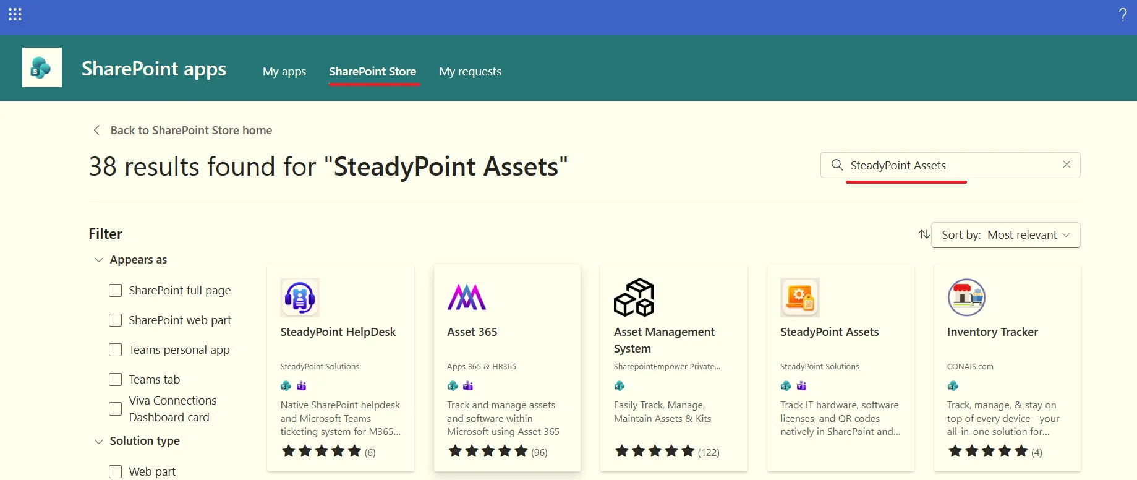Screen dimensions: 1137x480
Task: Click the Teams icon on SteadyPoint Assets card
Action: (x=802, y=386)
